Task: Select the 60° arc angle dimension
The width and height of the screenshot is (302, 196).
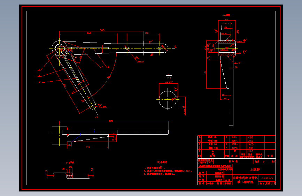Action: (x=109, y=77)
